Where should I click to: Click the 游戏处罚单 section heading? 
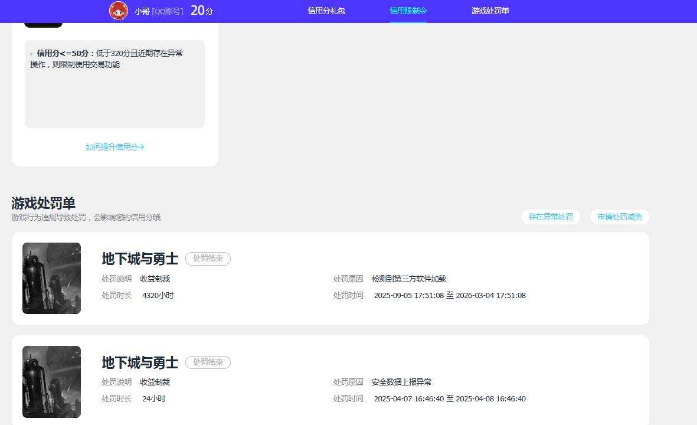(x=43, y=203)
